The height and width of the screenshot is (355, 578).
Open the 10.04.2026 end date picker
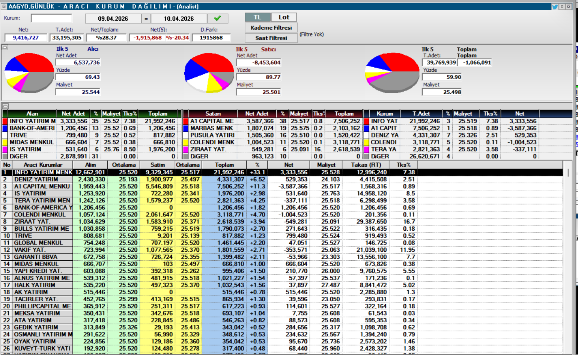coord(179,19)
